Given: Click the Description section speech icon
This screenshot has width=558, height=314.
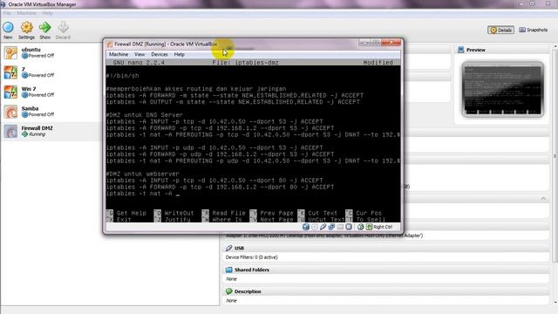Looking at the screenshot, I should [x=228, y=291].
